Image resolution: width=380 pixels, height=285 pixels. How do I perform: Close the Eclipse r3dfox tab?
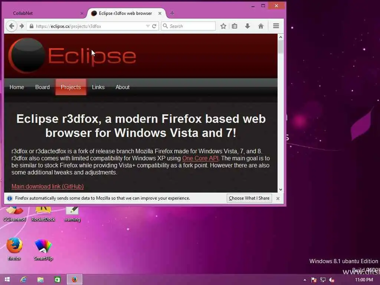click(160, 13)
